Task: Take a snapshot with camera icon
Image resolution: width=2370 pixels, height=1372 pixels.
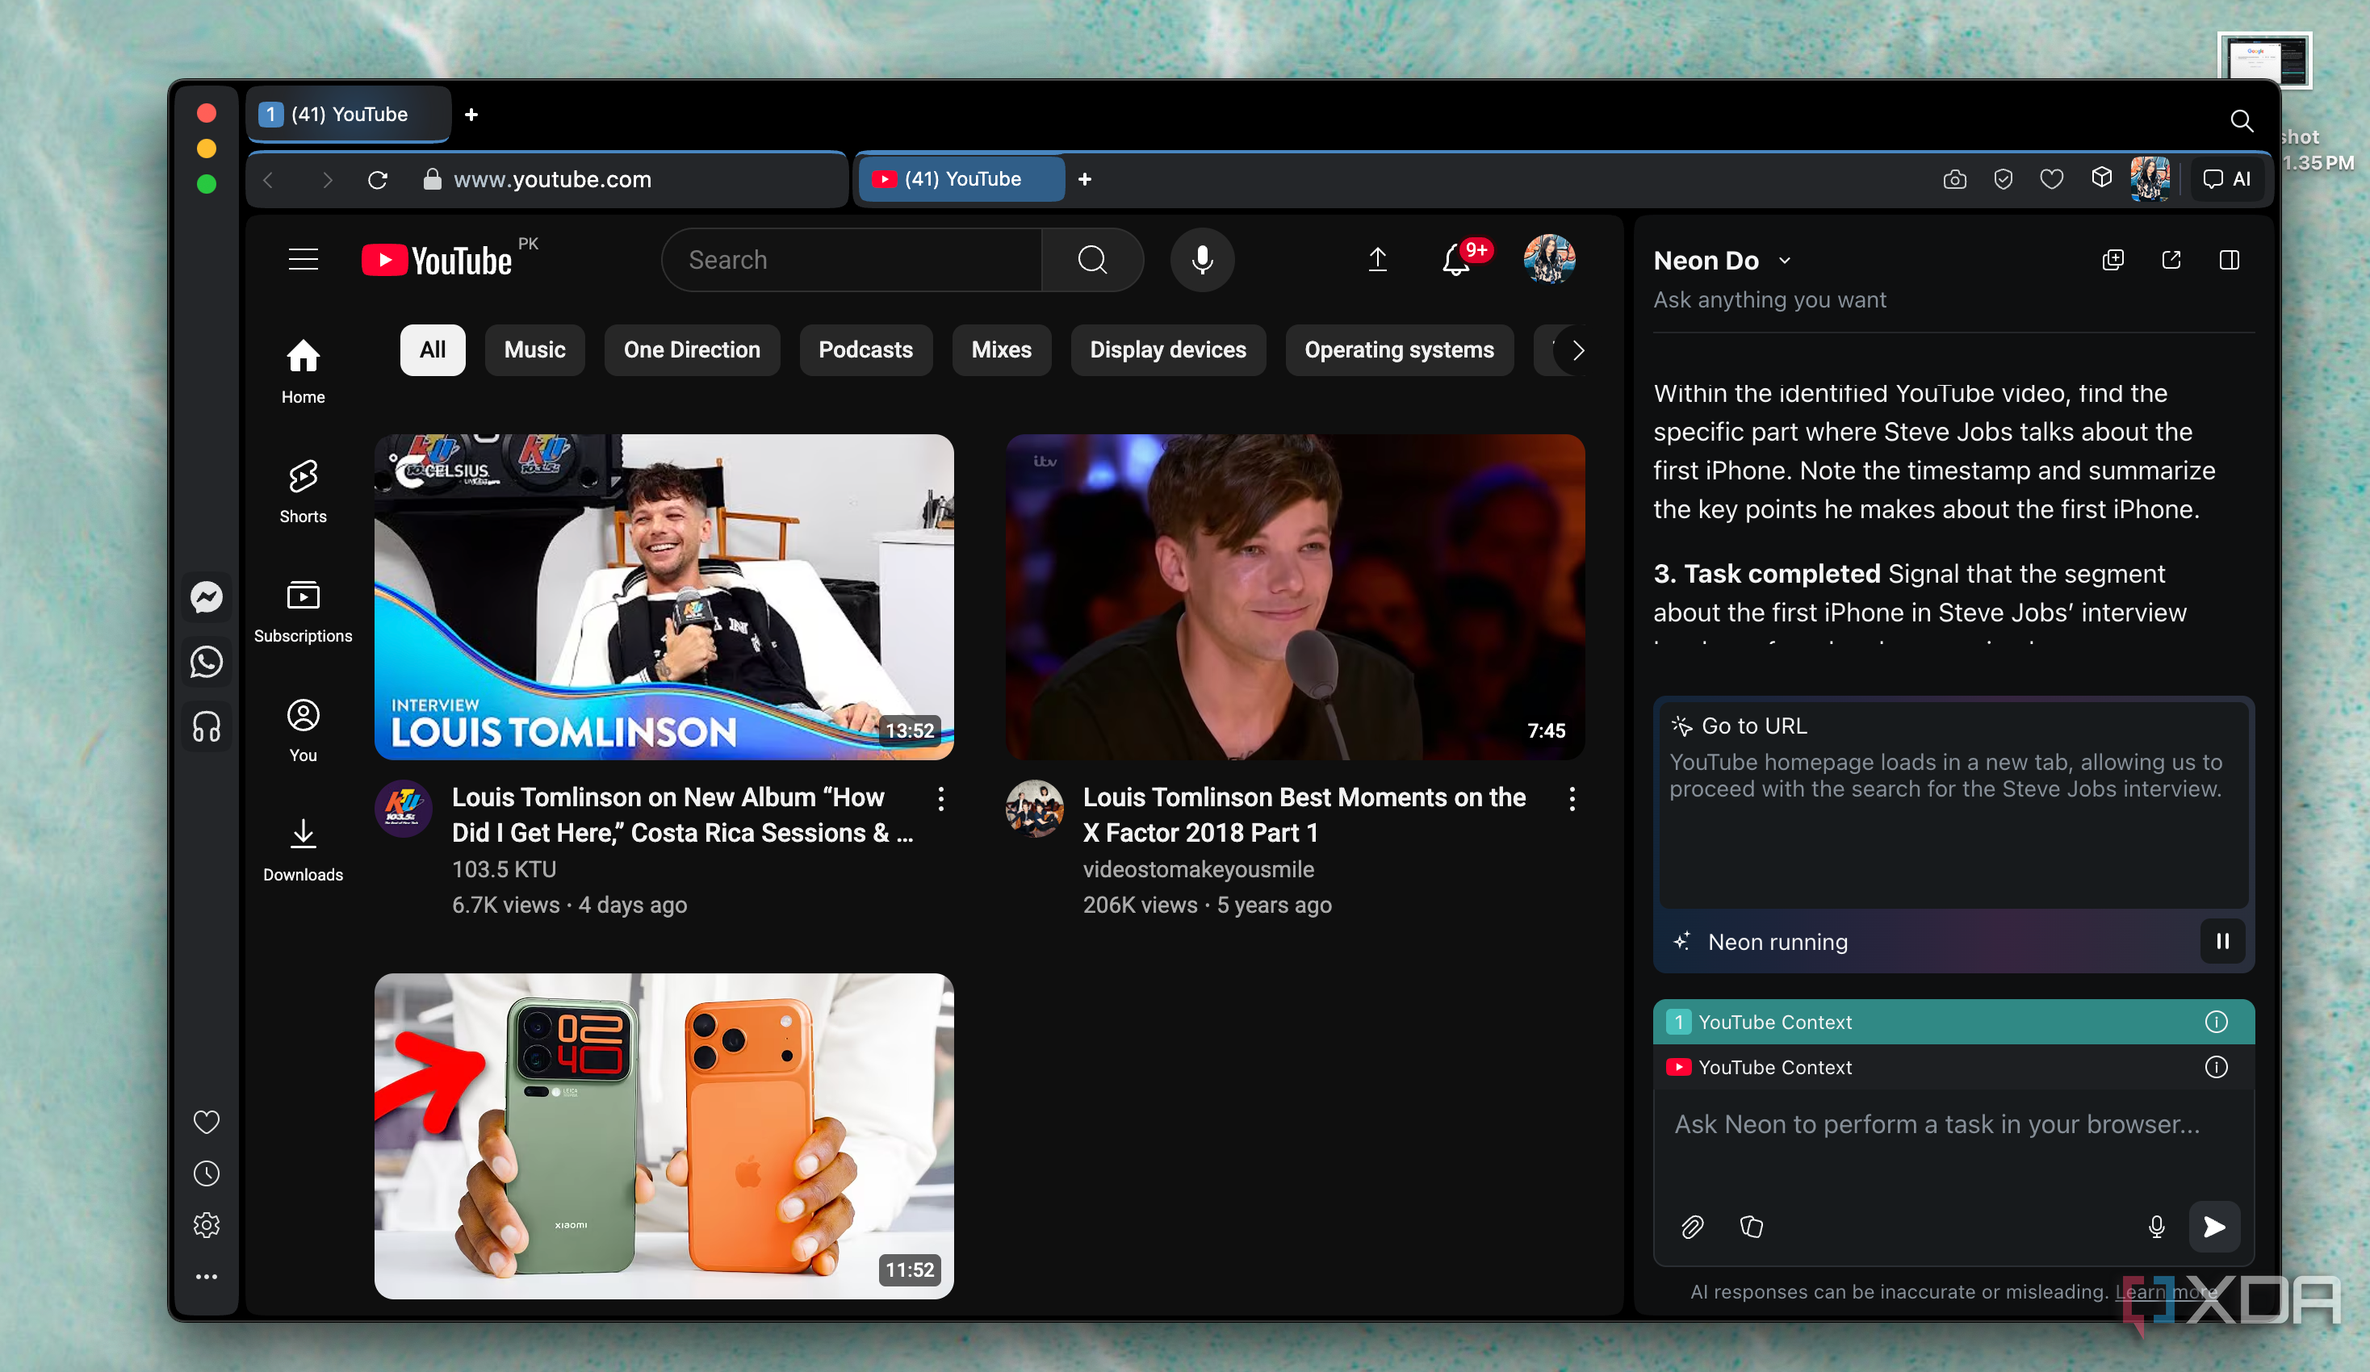Action: click(1954, 178)
